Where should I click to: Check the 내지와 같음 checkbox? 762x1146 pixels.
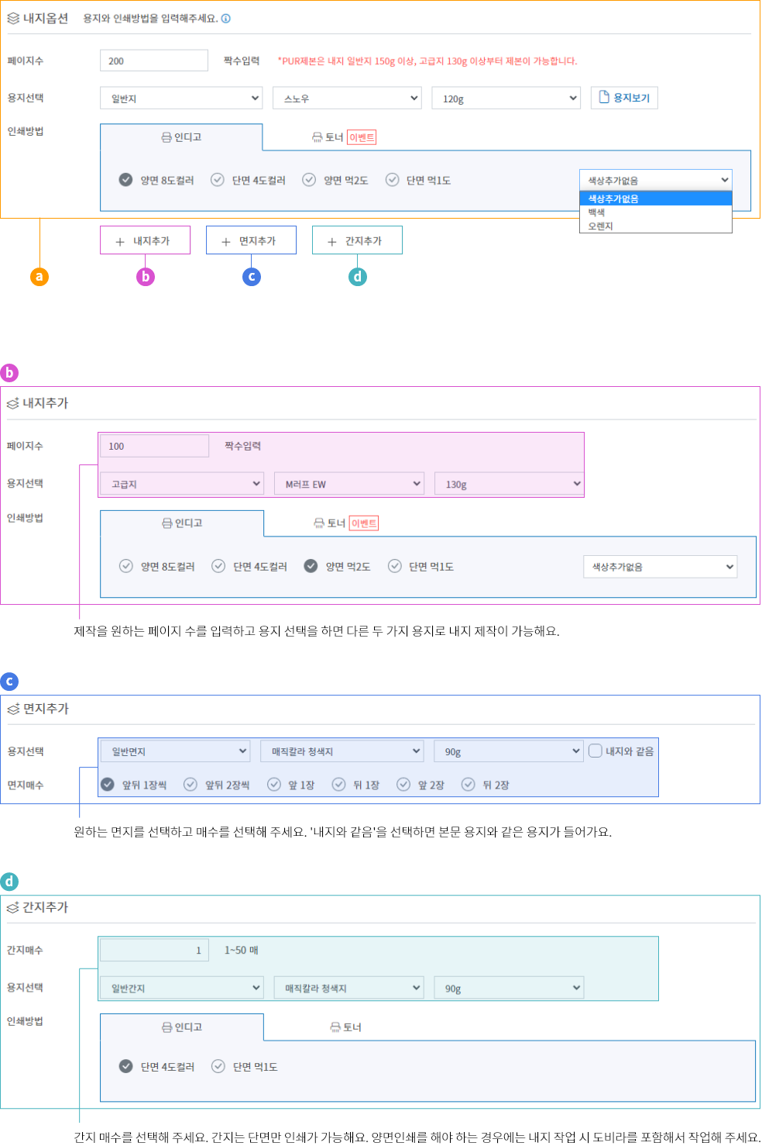click(x=596, y=751)
